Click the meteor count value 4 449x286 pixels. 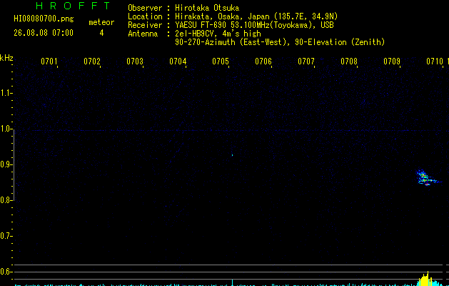(x=101, y=33)
